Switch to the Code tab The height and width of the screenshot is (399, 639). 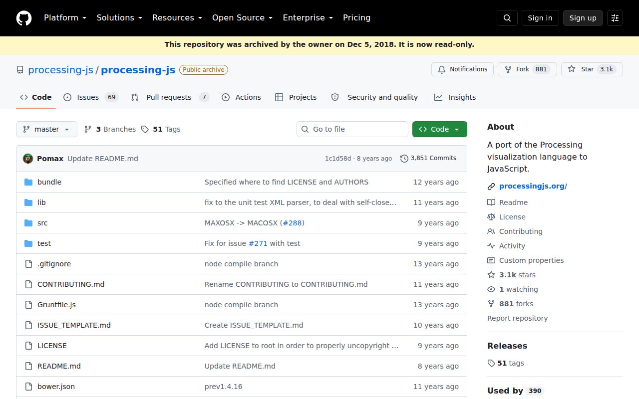click(36, 97)
